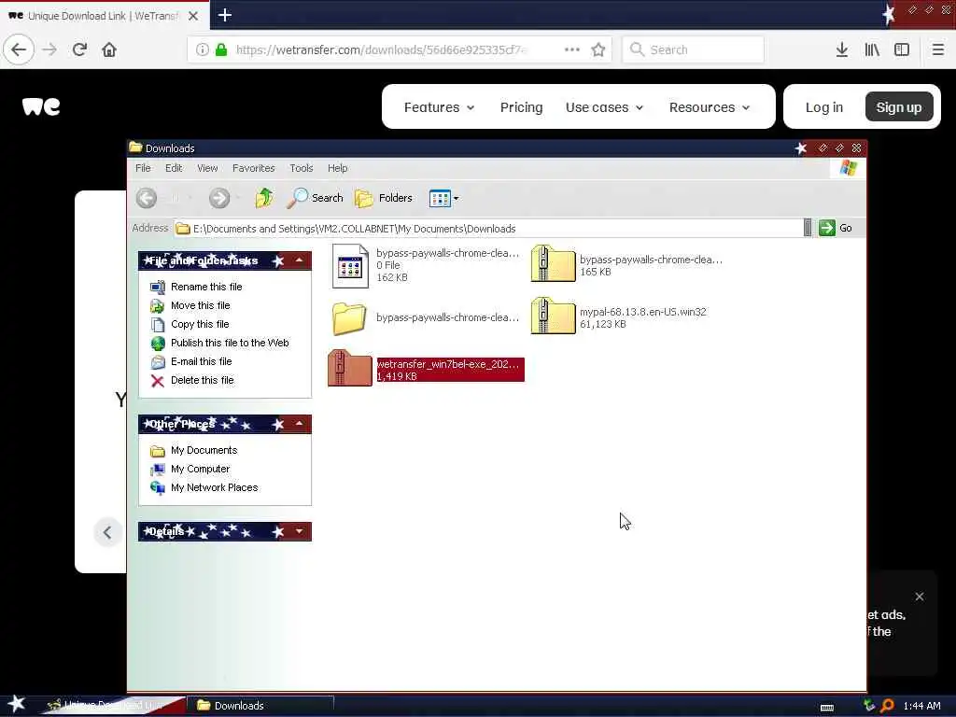This screenshot has height=717, width=956.
Task: Open the Views dropdown in Explorer toolbar
Action: point(443,198)
